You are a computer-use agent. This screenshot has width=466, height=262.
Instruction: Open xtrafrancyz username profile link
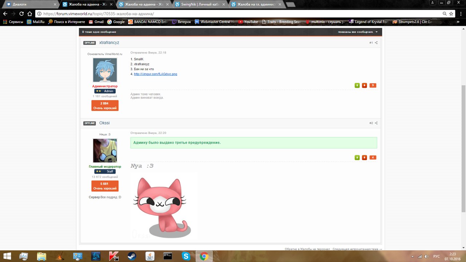click(x=109, y=43)
